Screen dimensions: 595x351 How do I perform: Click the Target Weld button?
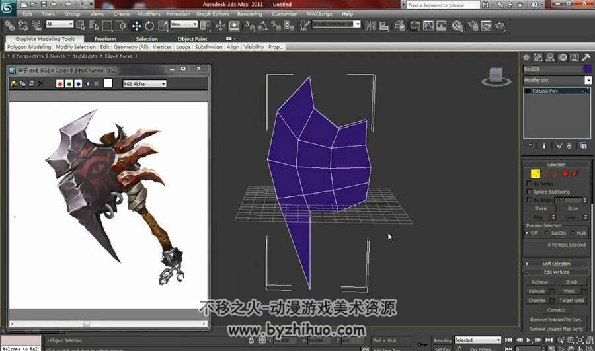point(571,301)
